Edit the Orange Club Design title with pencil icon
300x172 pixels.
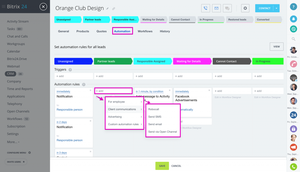click(x=108, y=8)
